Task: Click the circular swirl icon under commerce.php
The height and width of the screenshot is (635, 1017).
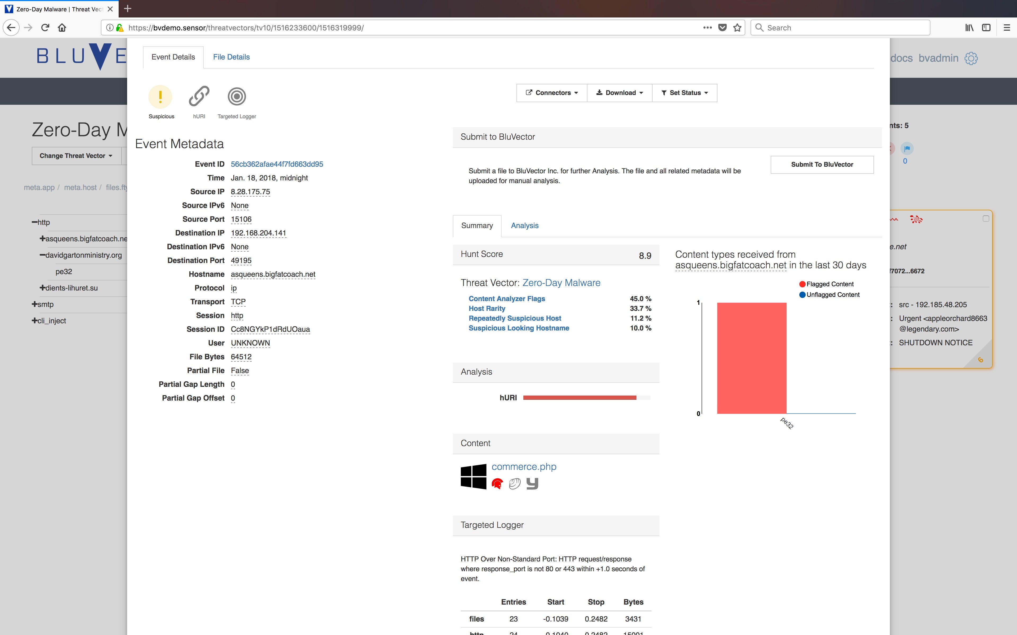Action: [514, 484]
